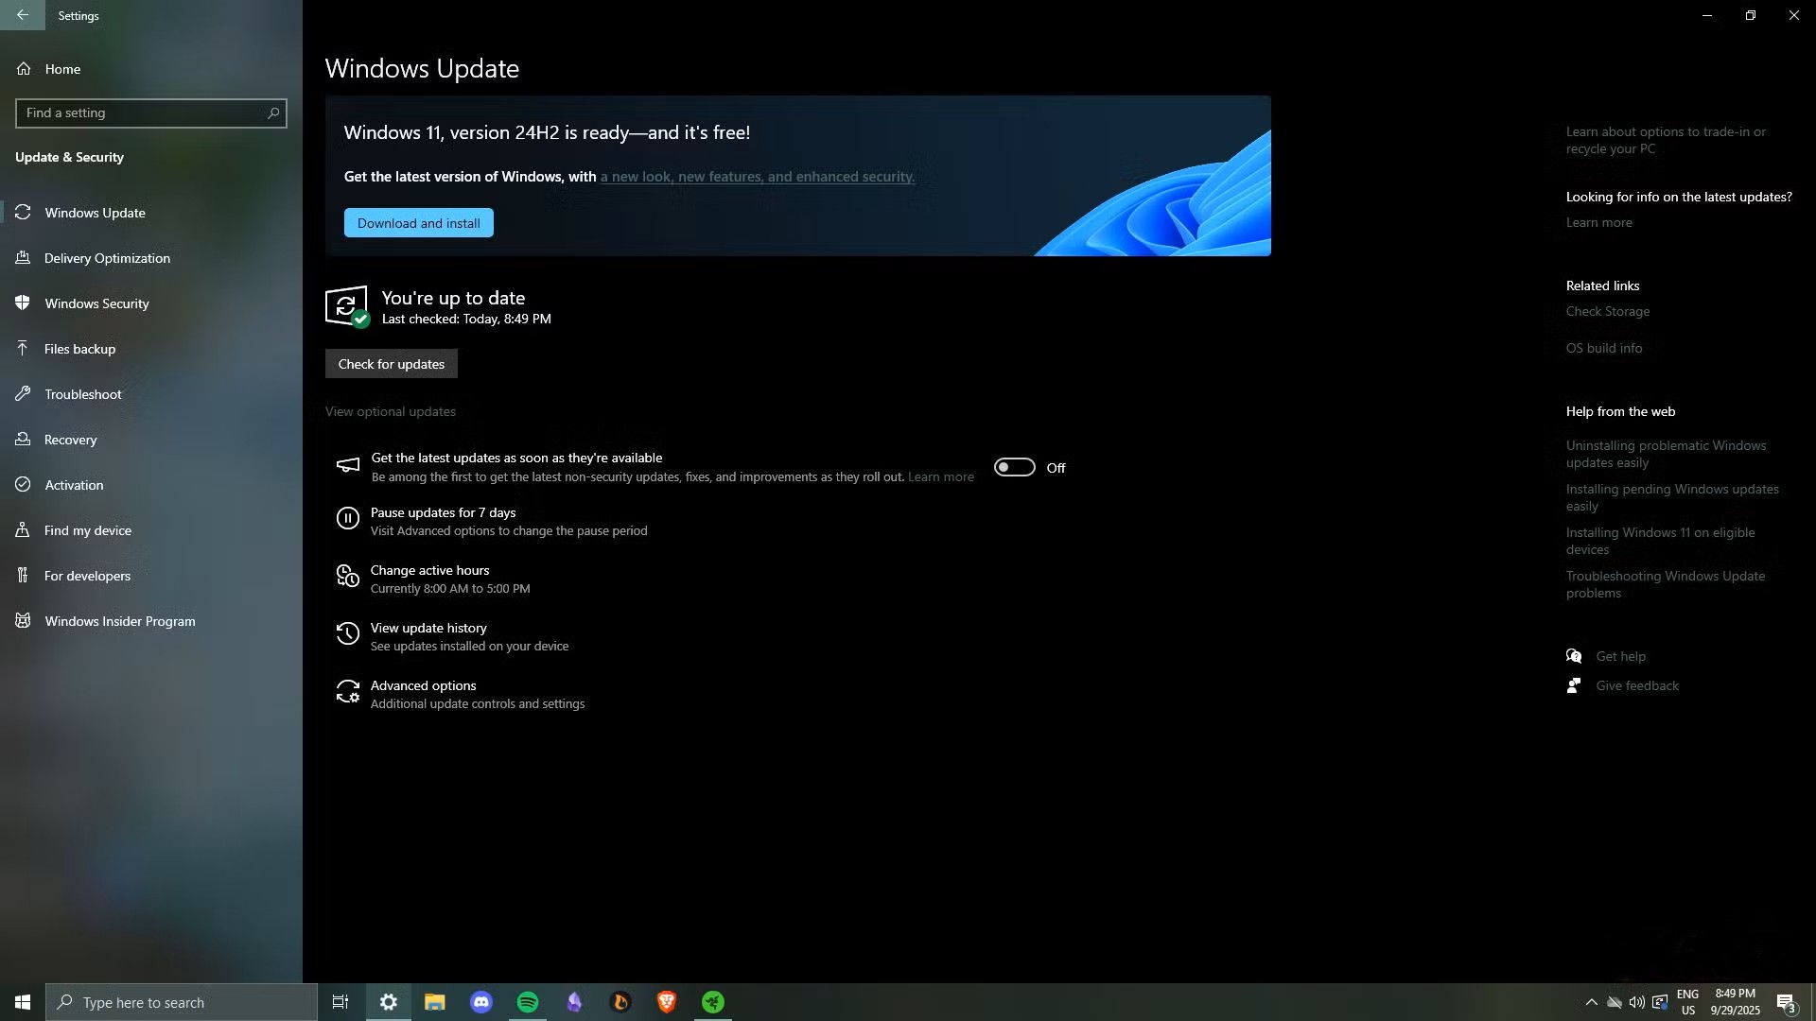This screenshot has height=1021, width=1816.
Task: Select Find my device
Action: (88, 530)
